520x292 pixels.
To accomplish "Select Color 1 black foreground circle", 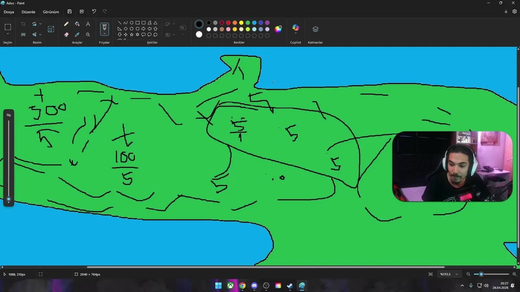I will pos(199,24).
